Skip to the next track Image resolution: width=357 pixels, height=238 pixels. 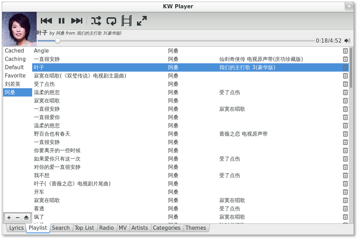click(x=77, y=21)
